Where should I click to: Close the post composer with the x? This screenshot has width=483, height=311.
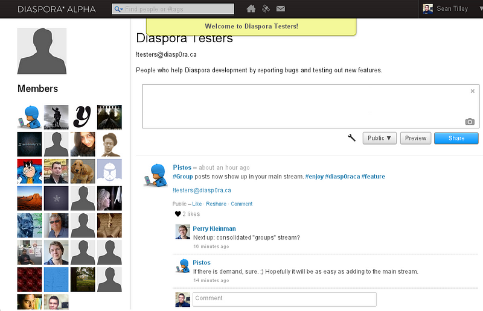[473, 91]
